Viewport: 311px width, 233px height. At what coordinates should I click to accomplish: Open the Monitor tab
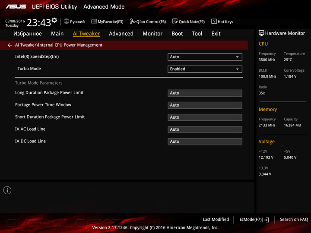pos(152,34)
